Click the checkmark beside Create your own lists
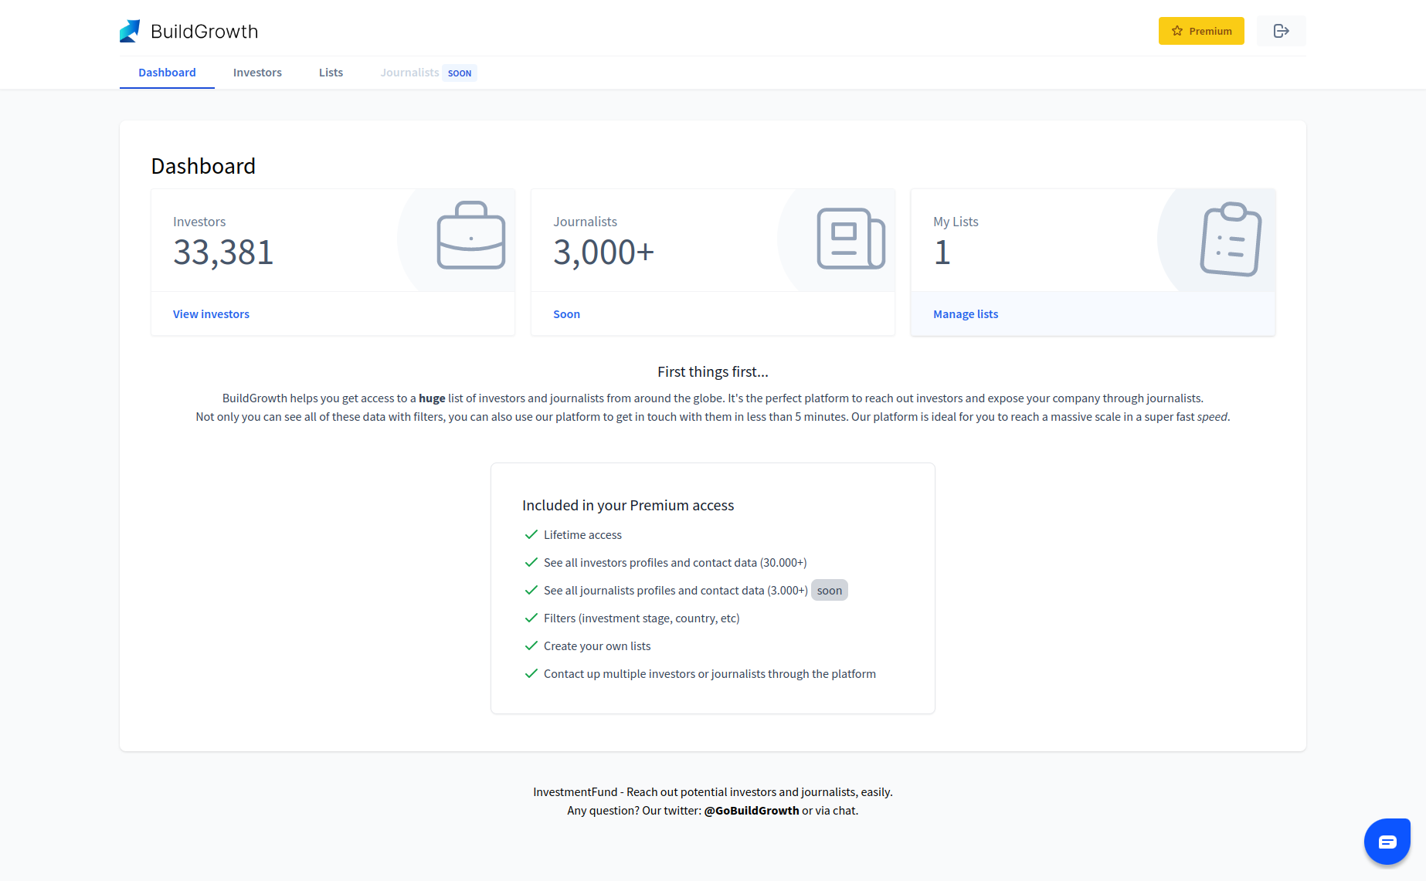 (x=531, y=646)
